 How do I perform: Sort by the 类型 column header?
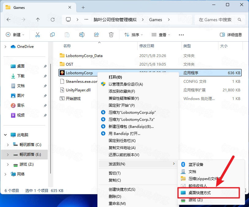(x=187, y=46)
